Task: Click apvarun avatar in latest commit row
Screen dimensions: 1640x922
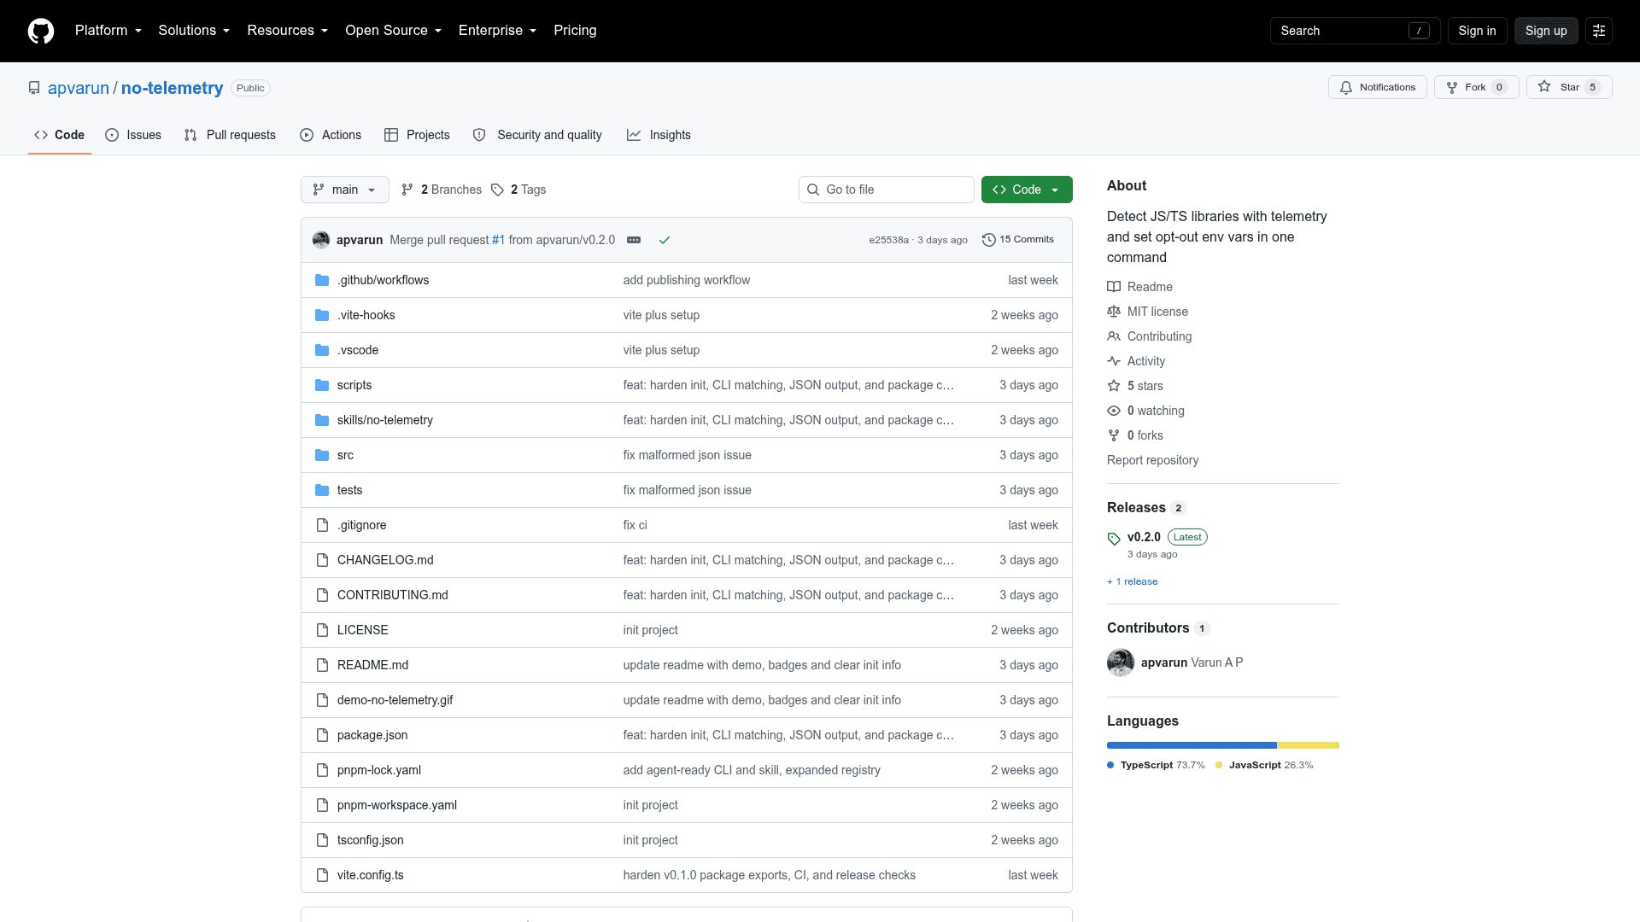Action: tap(321, 240)
